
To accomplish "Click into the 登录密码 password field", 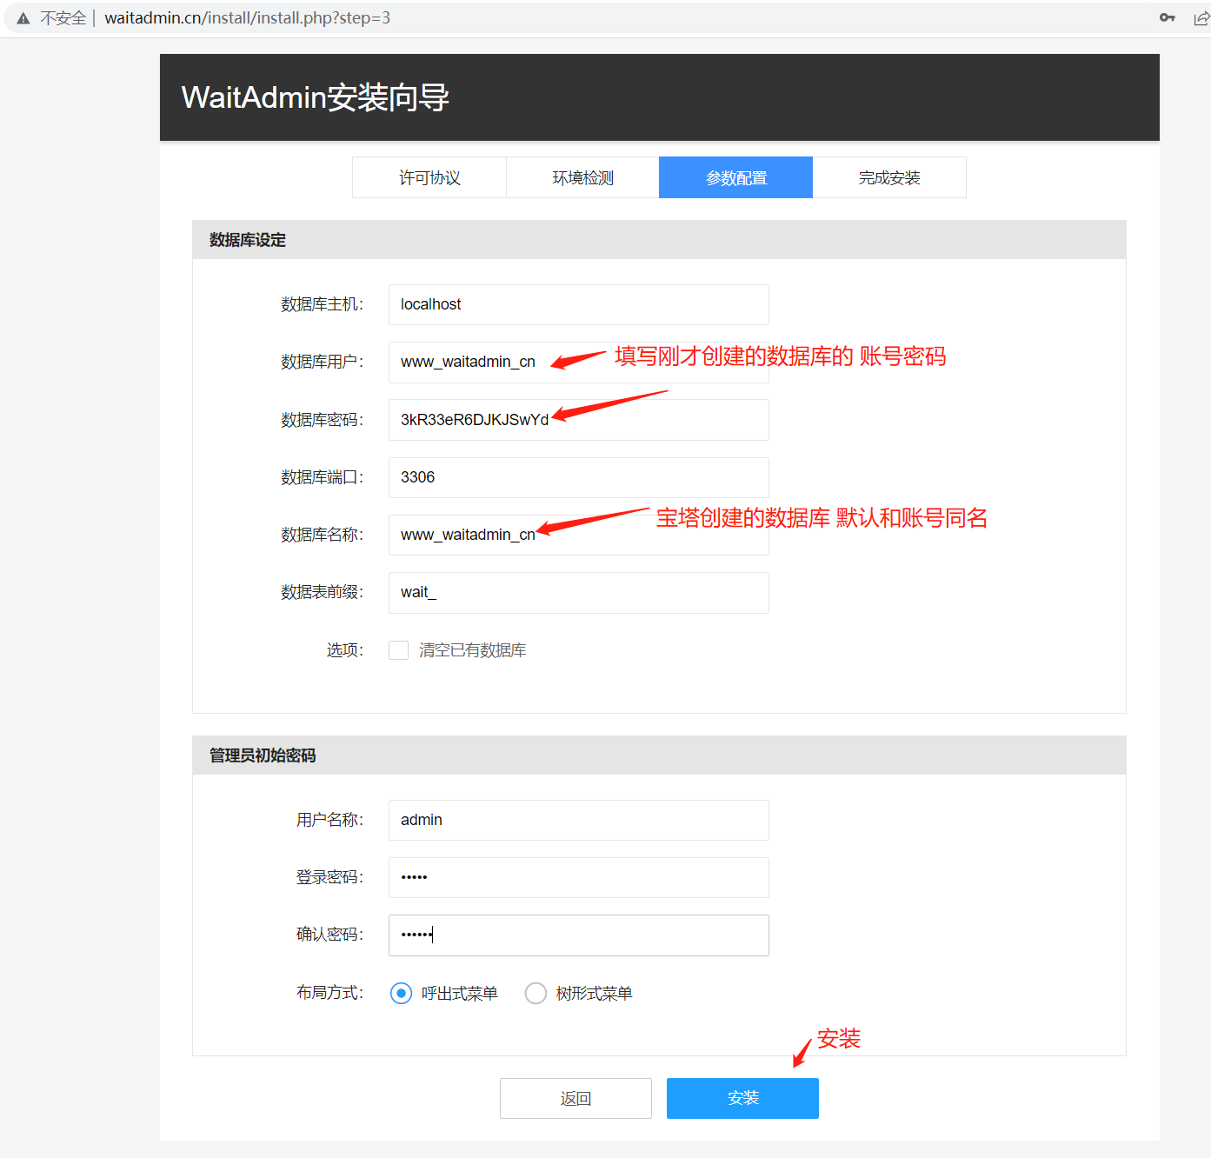I will point(578,877).
